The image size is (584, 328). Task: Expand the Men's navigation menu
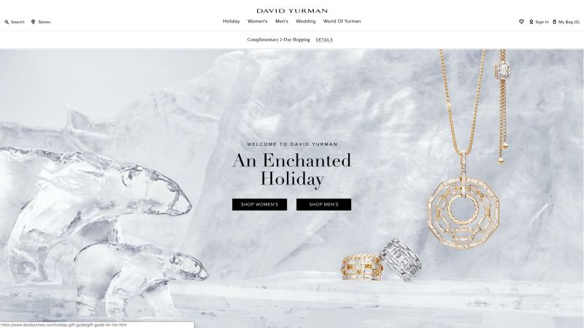coord(282,21)
